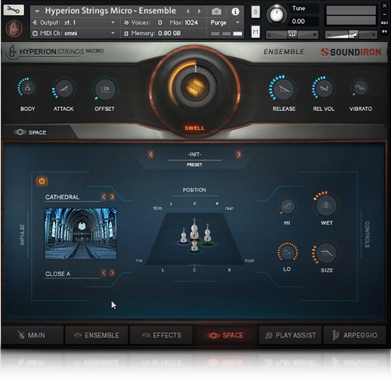The height and width of the screenshot is (378, 391).
Task: Select next Close A impulse arrow
Action: pos(112,273)
